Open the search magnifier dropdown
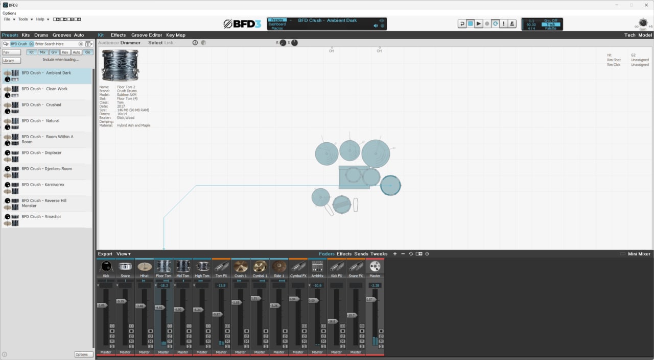 click(6, 44)
